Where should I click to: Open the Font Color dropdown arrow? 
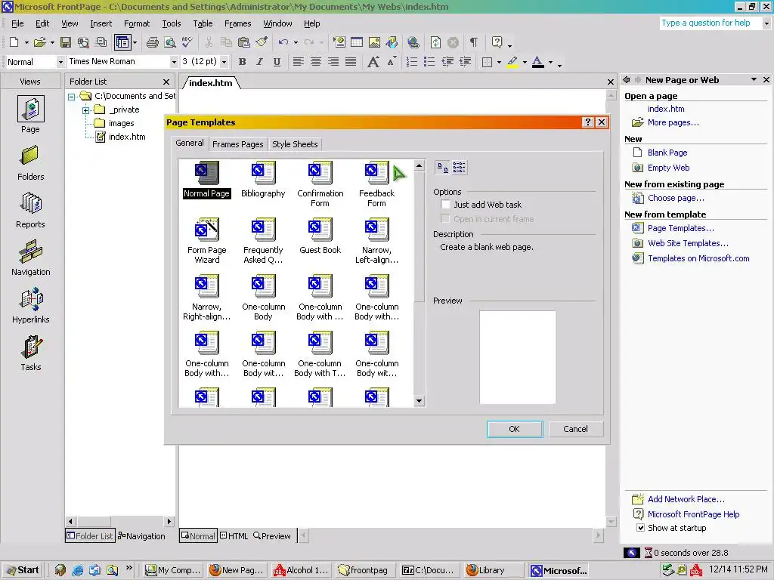click(550, 62)
